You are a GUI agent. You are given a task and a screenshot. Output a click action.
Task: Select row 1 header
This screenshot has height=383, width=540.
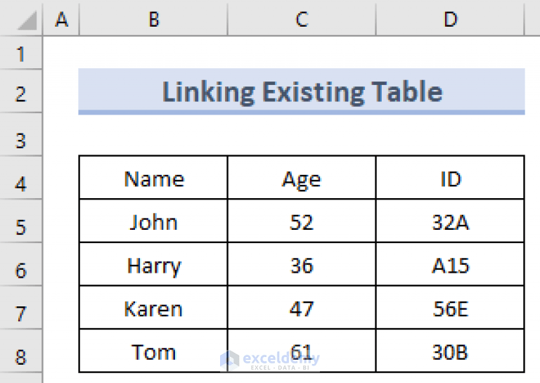click(x=21, y=53)
